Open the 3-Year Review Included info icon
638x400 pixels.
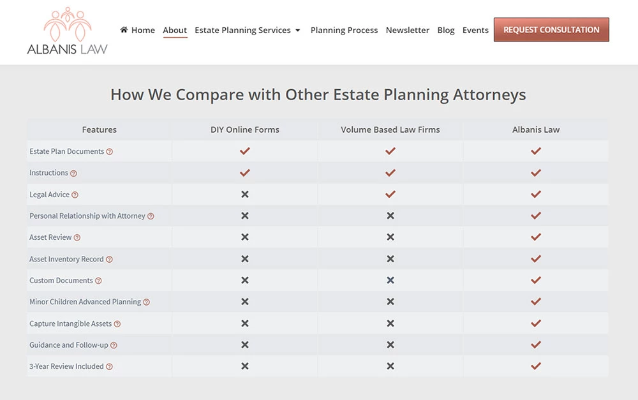(108, 366)
